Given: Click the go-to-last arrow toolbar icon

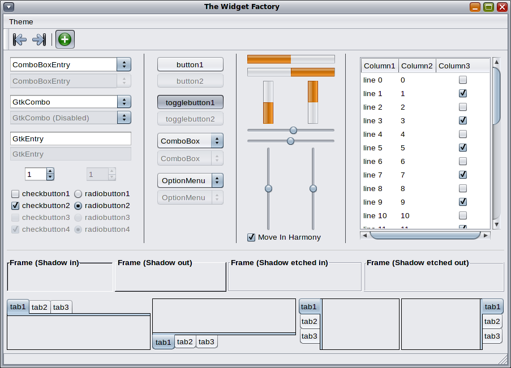Looking at the screenshot, I should click(39, 40).
